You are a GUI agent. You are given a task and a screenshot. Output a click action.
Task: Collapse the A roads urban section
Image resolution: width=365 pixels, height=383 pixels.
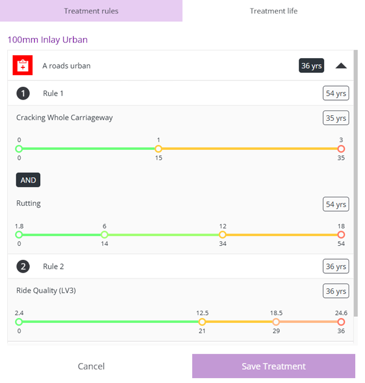pyautogui.click(x=341, y=66)
